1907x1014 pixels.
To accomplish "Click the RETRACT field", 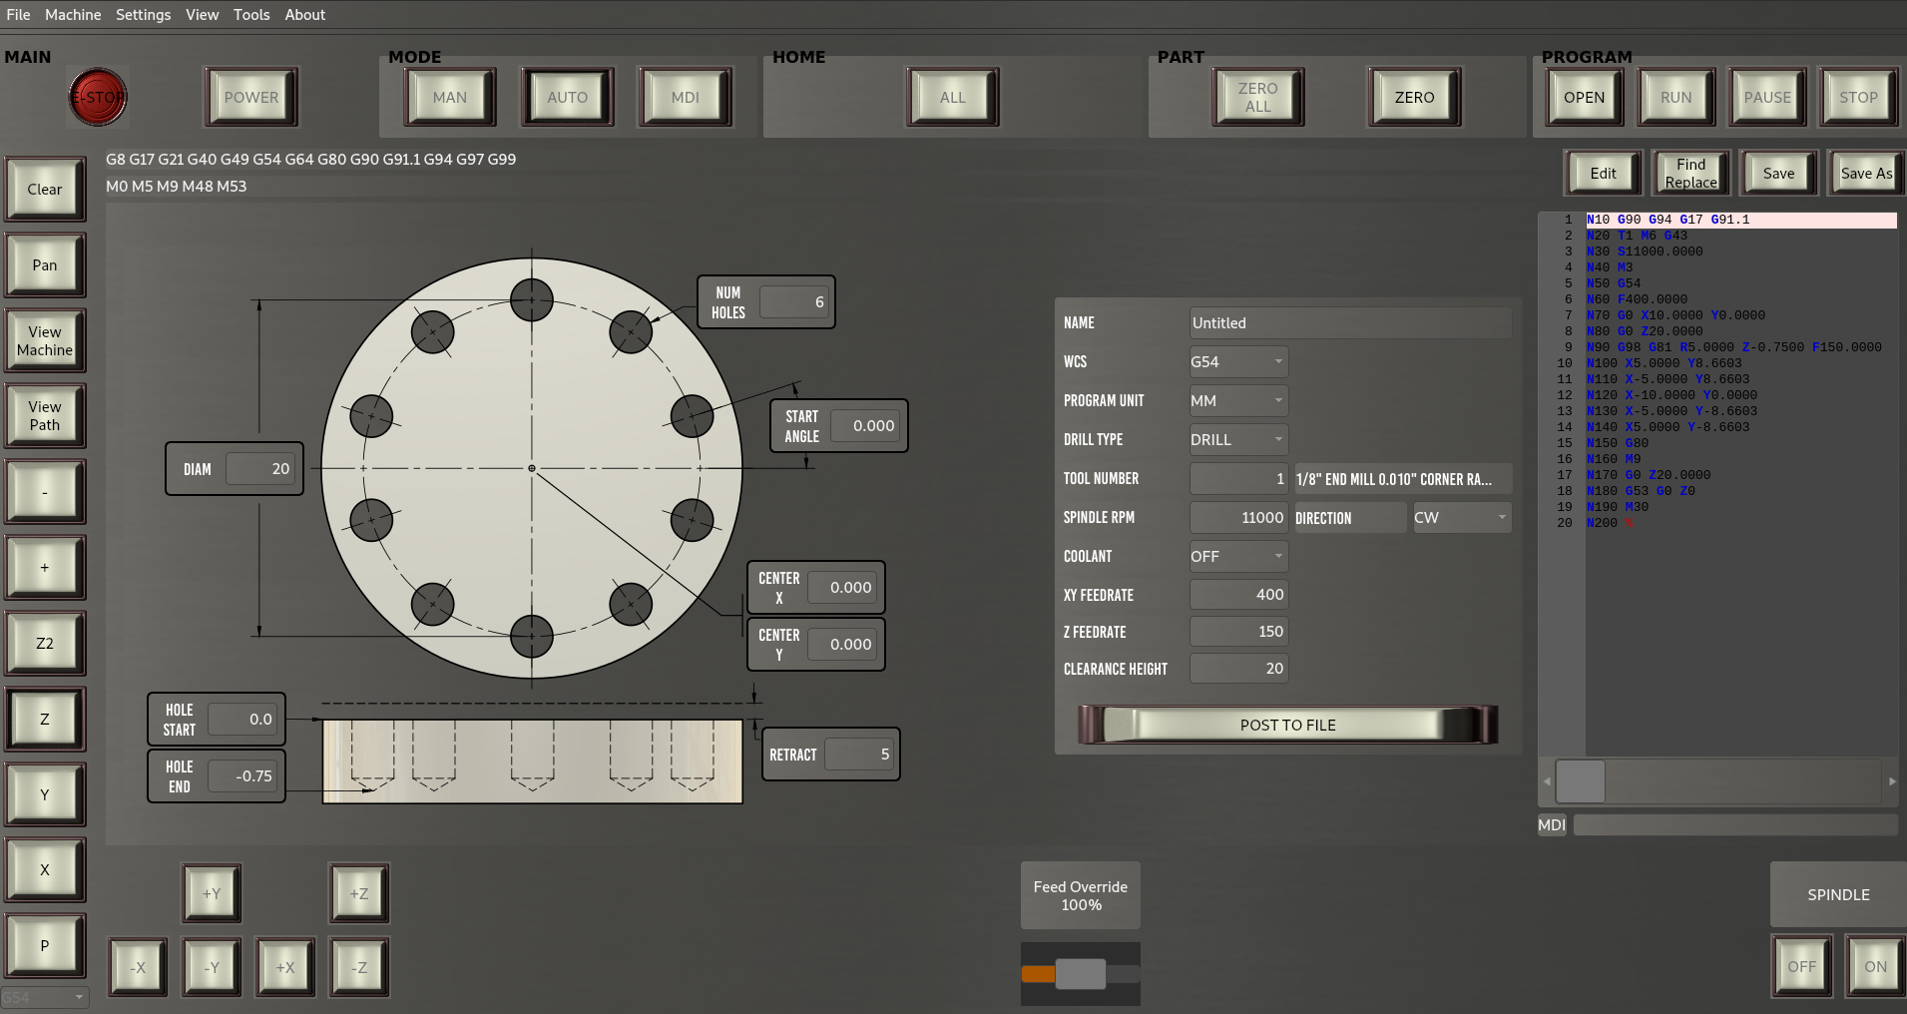I will (859, 754).
